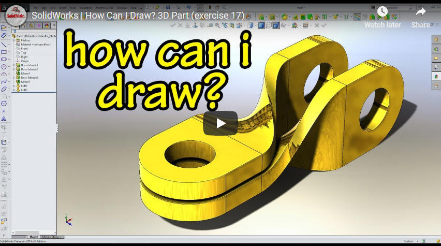
Task: Open the dropdown beside the Rectangle tool
Action: point(9,52)
